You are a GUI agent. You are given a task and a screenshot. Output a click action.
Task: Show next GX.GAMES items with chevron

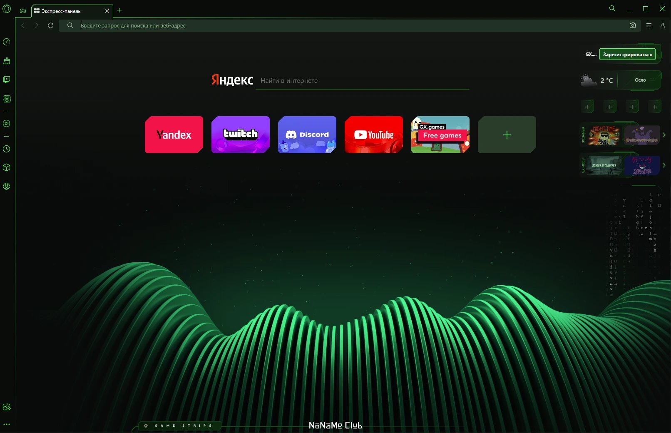[664, 135]
